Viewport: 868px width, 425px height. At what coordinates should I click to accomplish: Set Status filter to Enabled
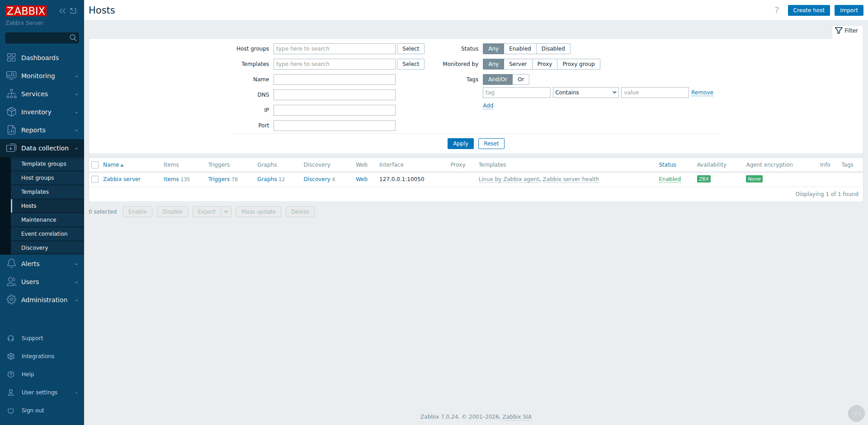520,48
